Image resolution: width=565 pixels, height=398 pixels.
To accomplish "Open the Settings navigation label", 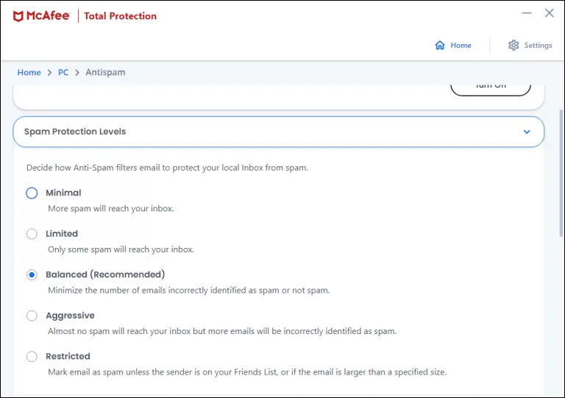I will click(538, 46).
